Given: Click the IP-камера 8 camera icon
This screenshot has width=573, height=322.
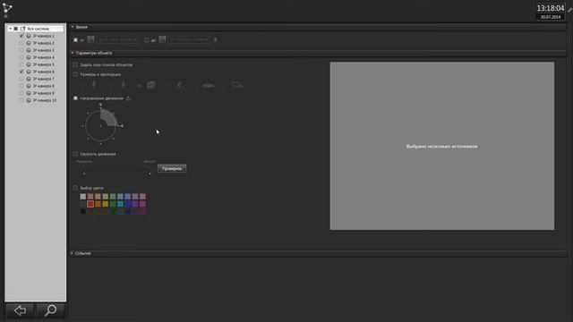Looking at the screenshot, I should coord(29,86).
